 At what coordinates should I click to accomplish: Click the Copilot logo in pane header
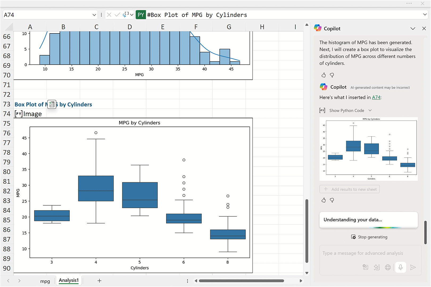click(x=318, y=28)
